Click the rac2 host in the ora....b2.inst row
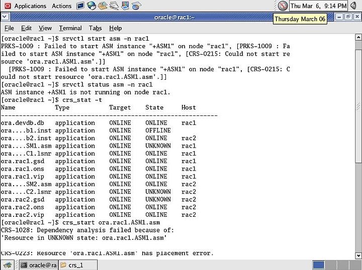This screenshot has width=362, height=270. pos(189,138)
